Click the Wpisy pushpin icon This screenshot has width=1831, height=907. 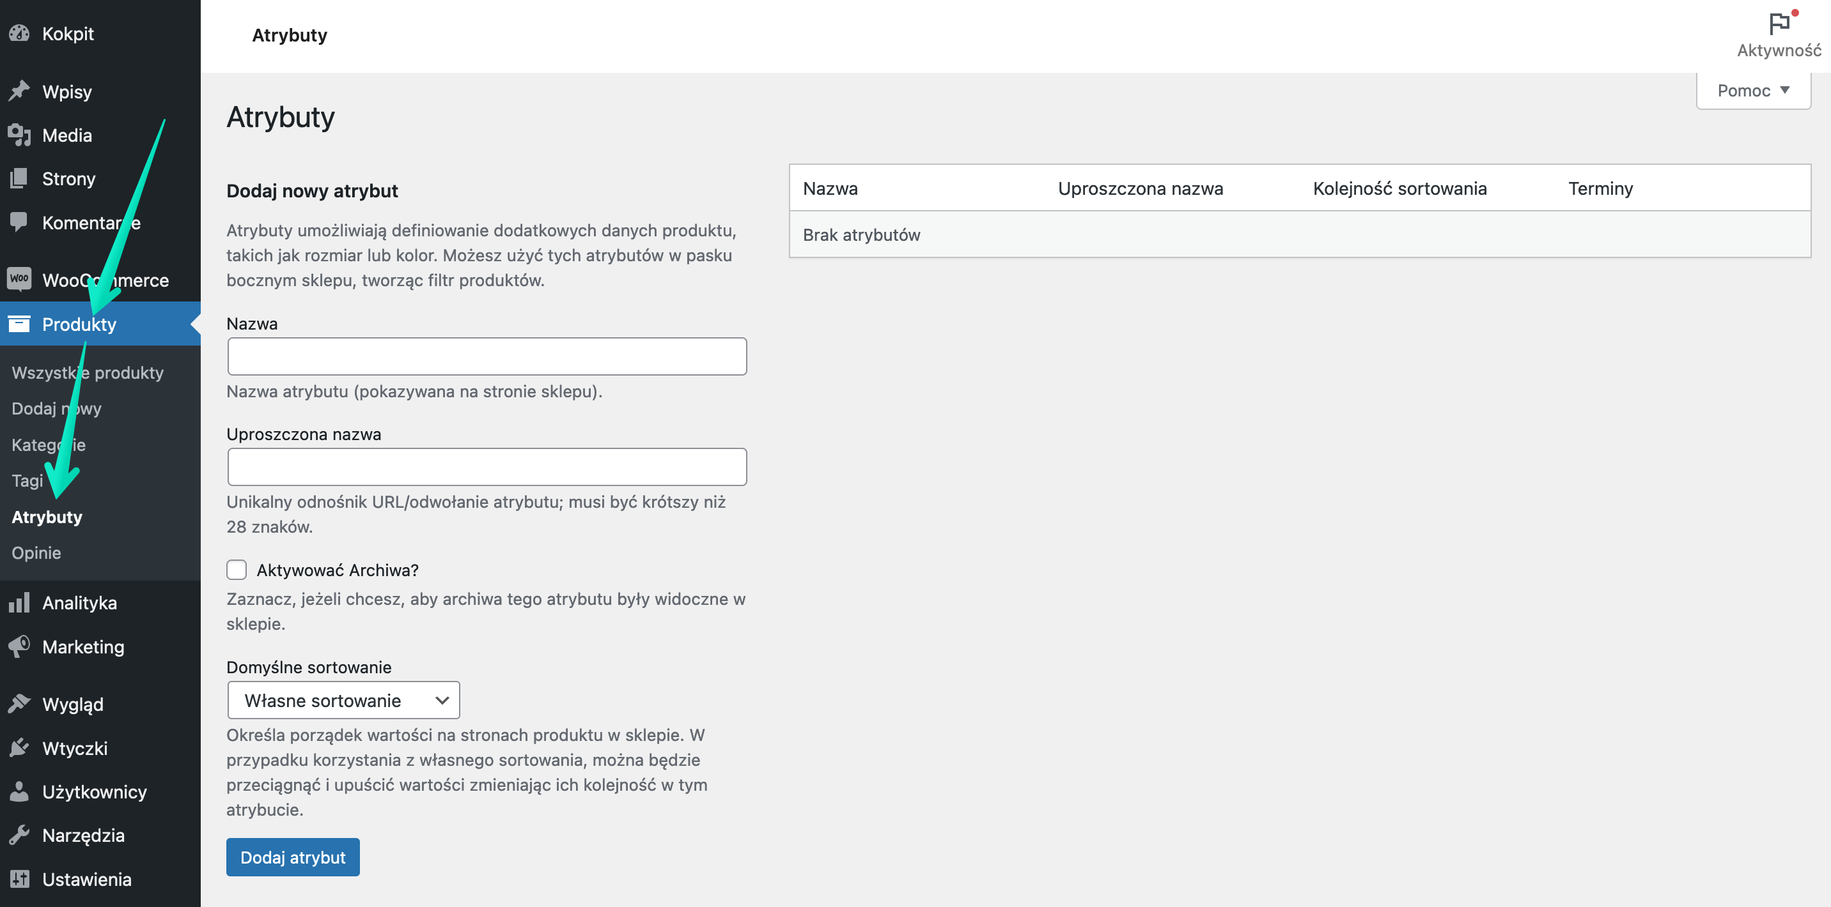click(x=19, y=91)
